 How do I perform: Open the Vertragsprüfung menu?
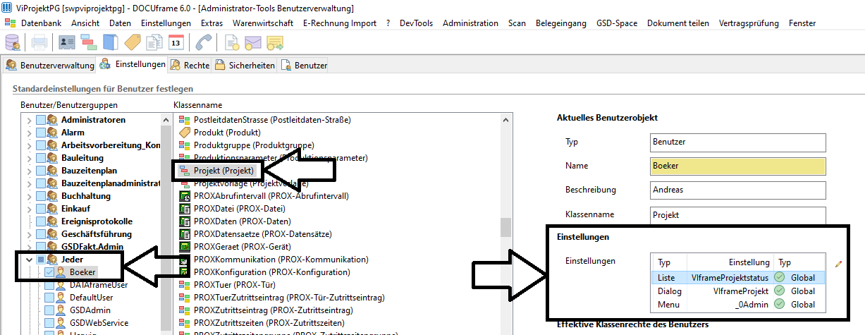coord(749,23)
